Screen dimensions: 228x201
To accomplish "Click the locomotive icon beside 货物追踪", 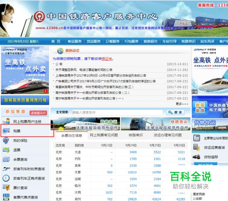I will coord(196,157).
